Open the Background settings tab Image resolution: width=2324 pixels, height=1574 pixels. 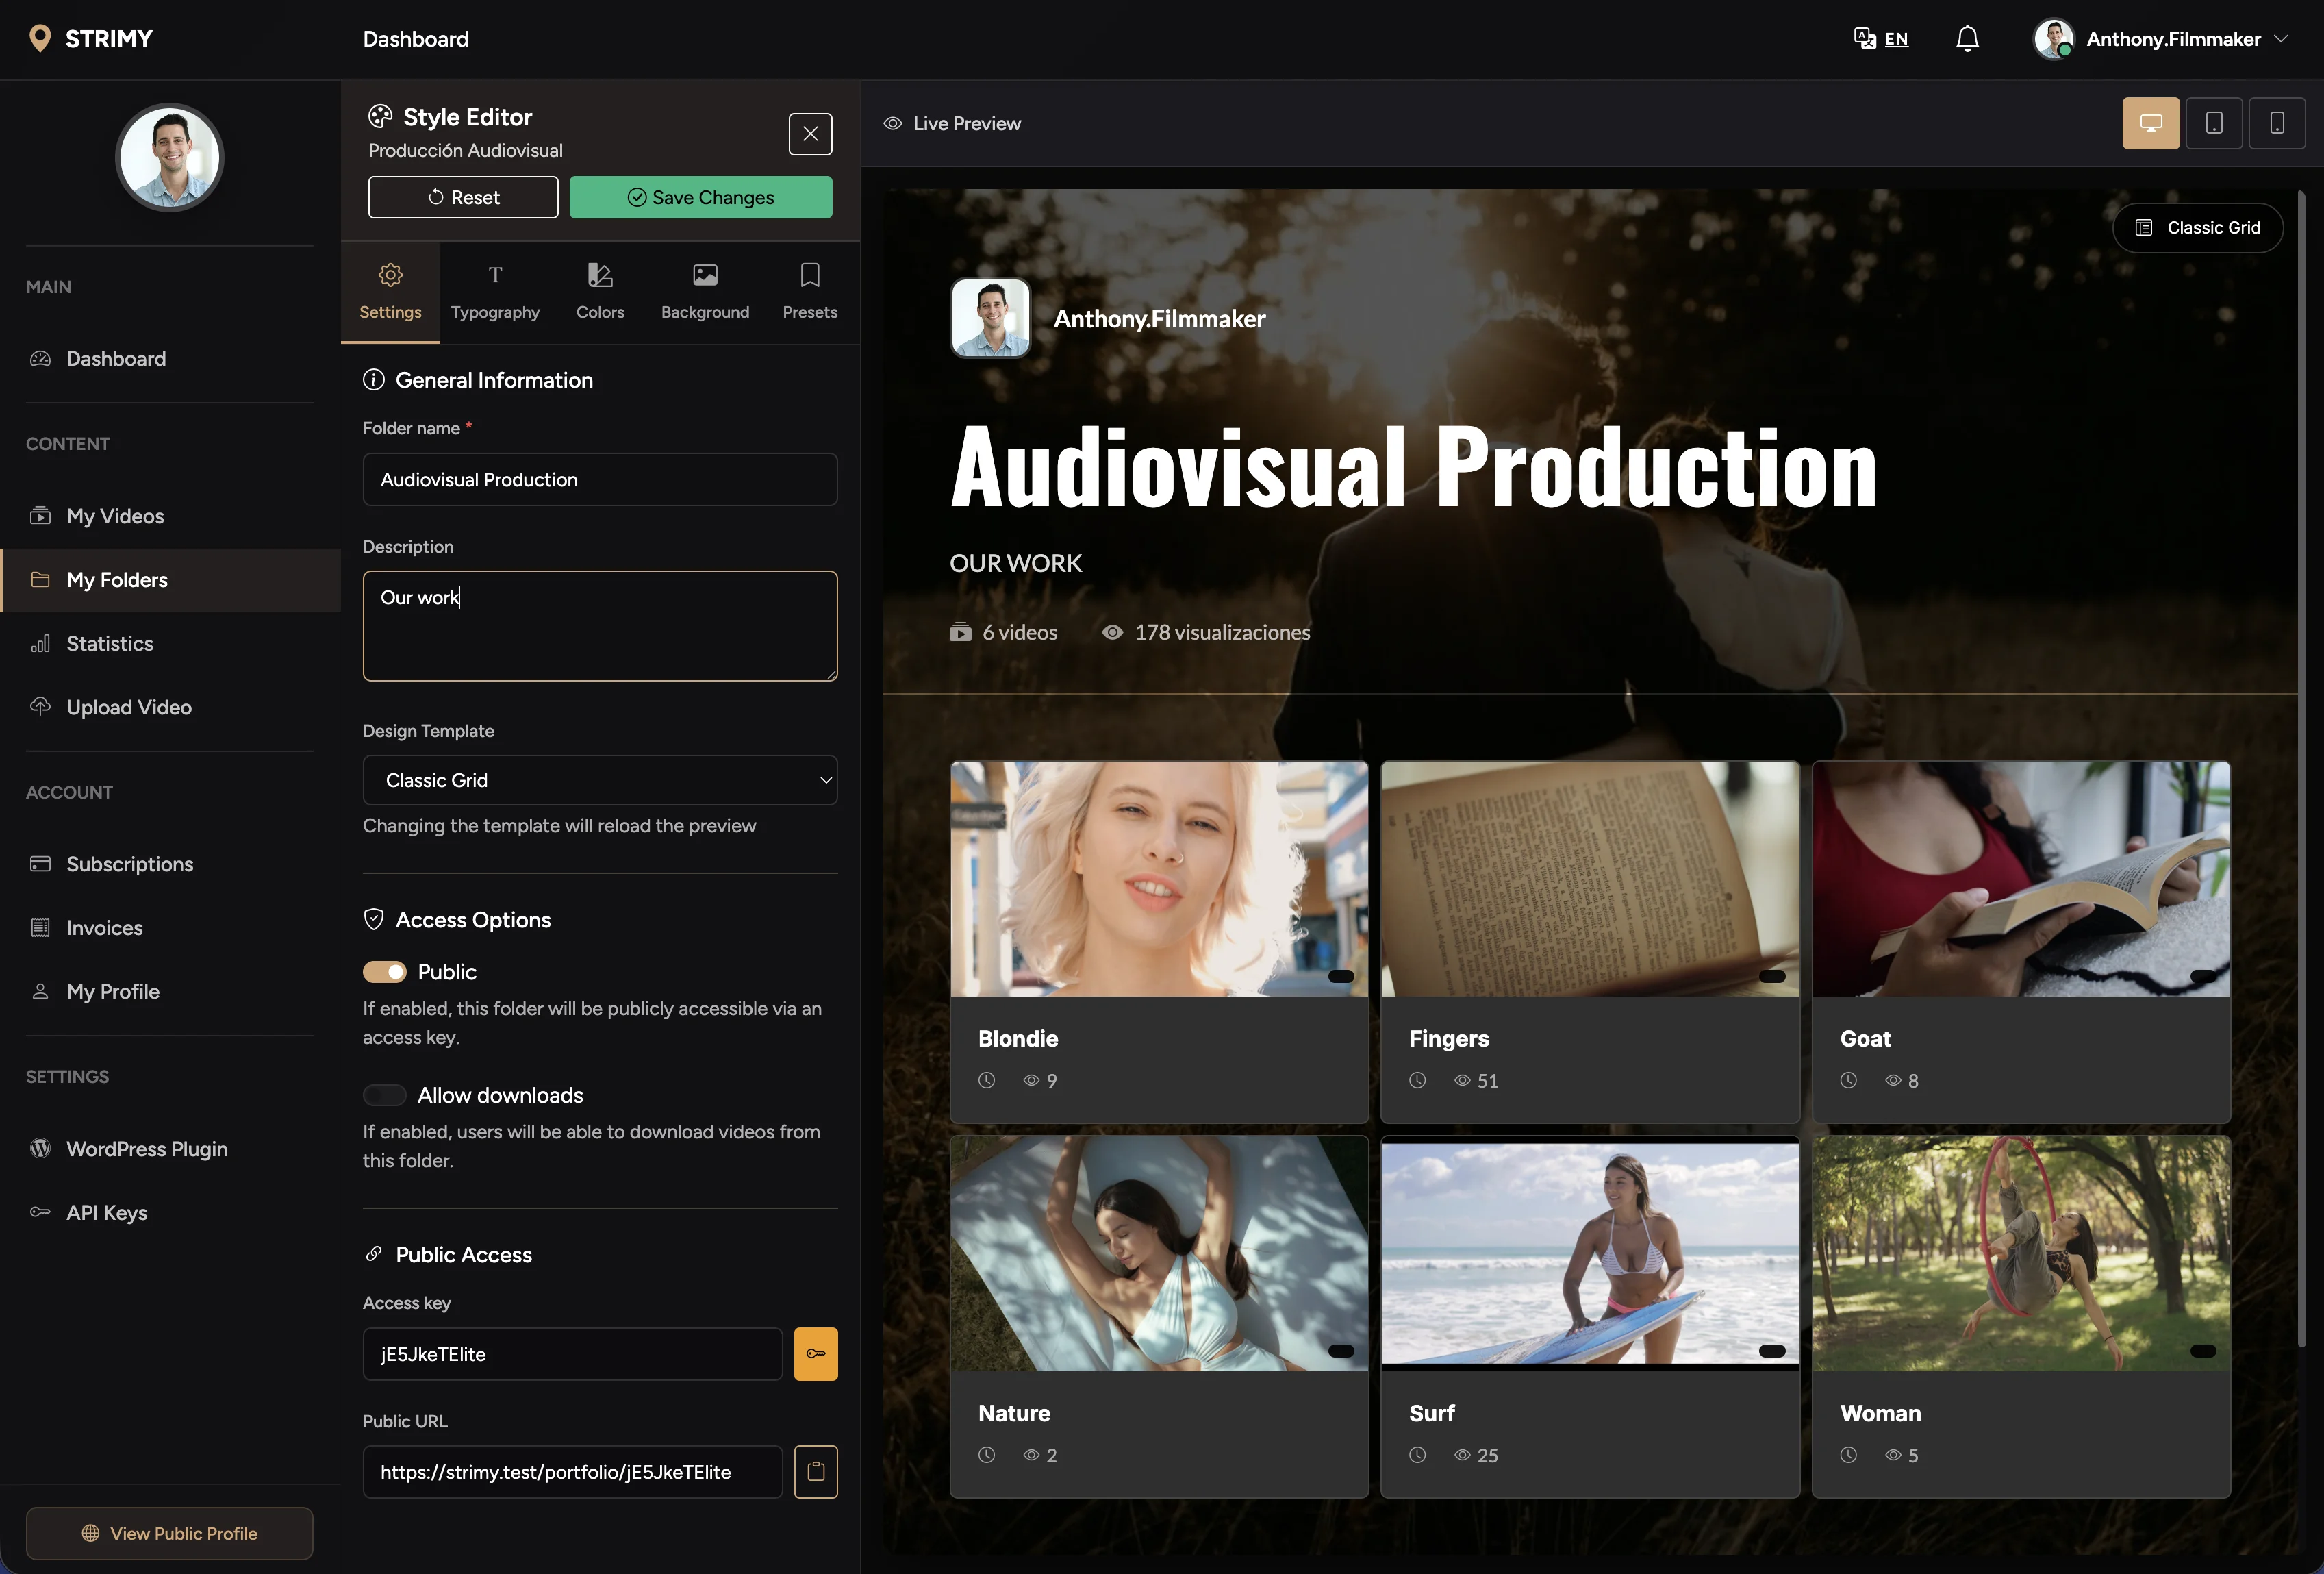pyautogui.click(x=705, y=290)
